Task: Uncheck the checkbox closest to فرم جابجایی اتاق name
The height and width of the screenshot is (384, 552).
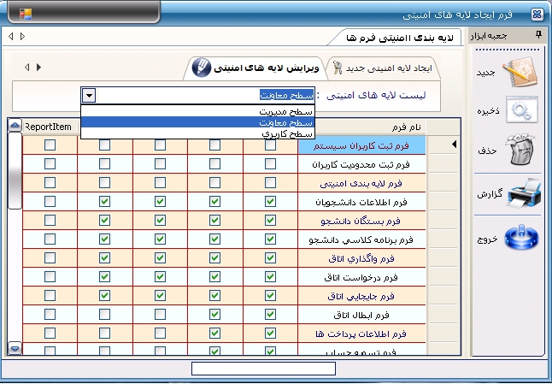Action: (270, 296)
